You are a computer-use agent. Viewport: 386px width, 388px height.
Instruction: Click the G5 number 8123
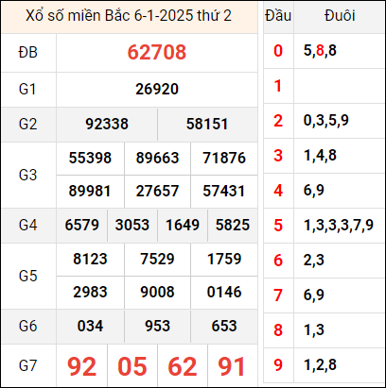(x=90, y=260)
